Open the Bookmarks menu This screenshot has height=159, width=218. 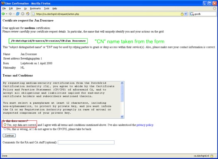(35, 8)
